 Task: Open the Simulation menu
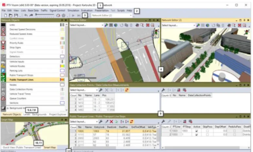click(x=73, y=10)
